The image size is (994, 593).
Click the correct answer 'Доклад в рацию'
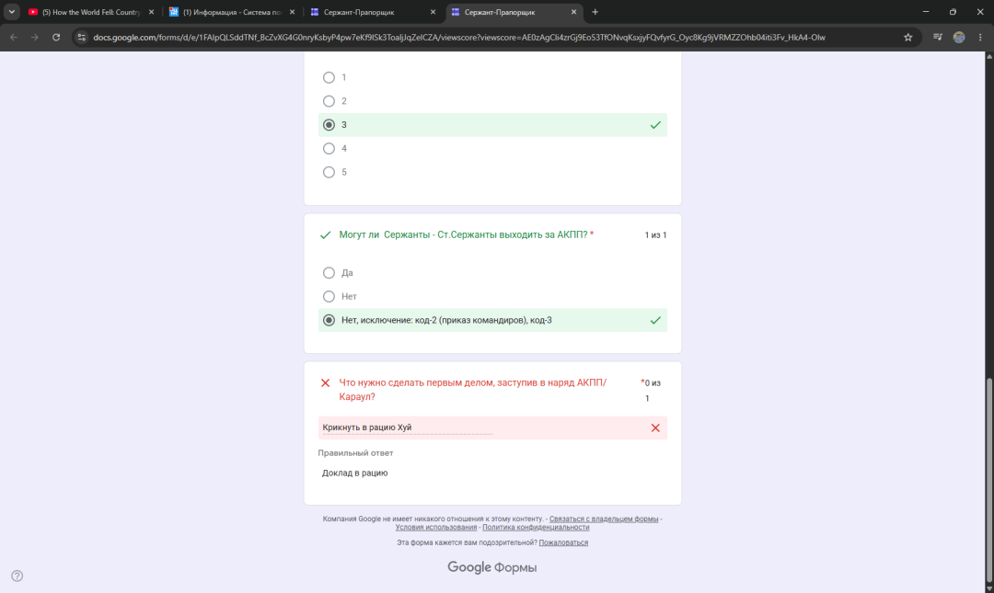coord(355,473)
